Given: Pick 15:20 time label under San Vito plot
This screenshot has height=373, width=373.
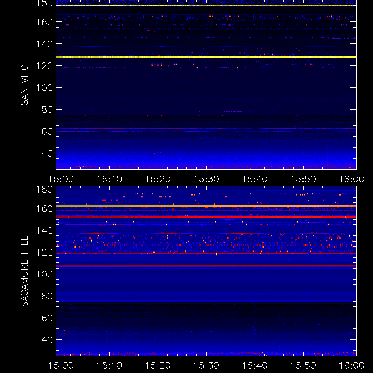Looking at the screenshot, I should click(158, 179).
